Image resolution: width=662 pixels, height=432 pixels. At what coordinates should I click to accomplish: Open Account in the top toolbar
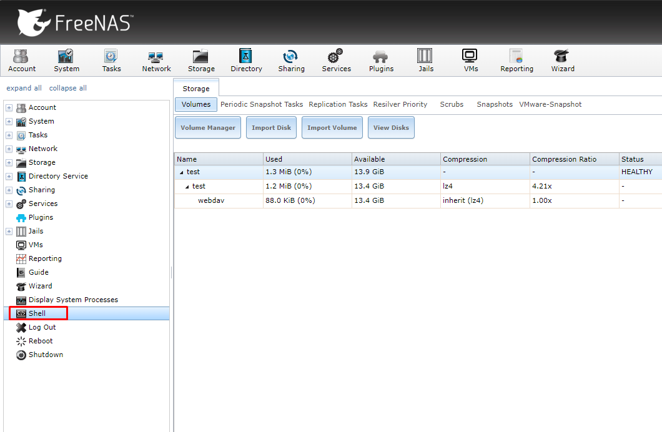point(22,61)
